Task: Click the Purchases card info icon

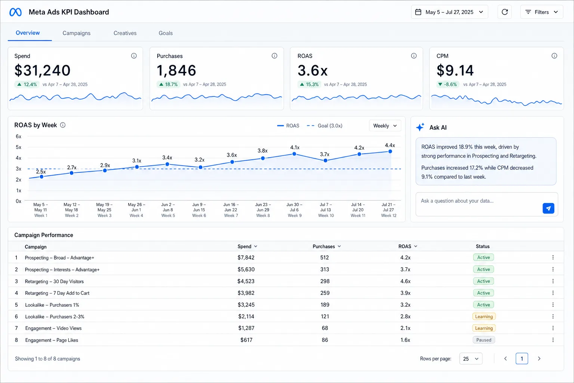Action: (x=274, y=56)
